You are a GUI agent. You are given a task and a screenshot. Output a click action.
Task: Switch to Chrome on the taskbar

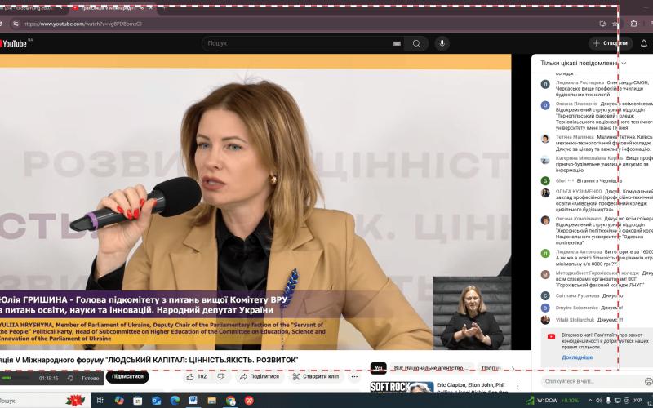[231, 401]
